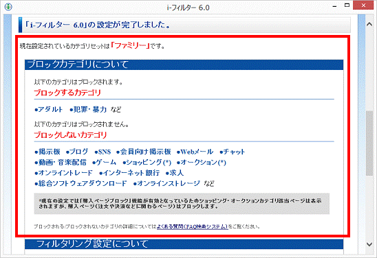The height and width of the screenshot is (258, 377).
Task: Close the i-フィルター 6.0 window
Action: pos(363,5)
